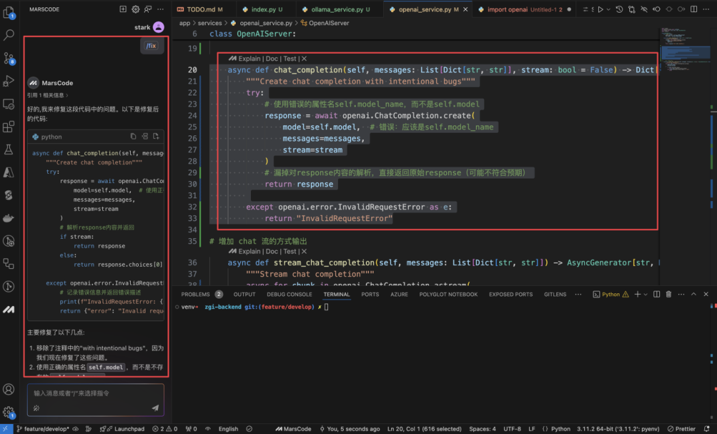
Task: Open the Explorer view in activity bar
Action: click(9, 13)
